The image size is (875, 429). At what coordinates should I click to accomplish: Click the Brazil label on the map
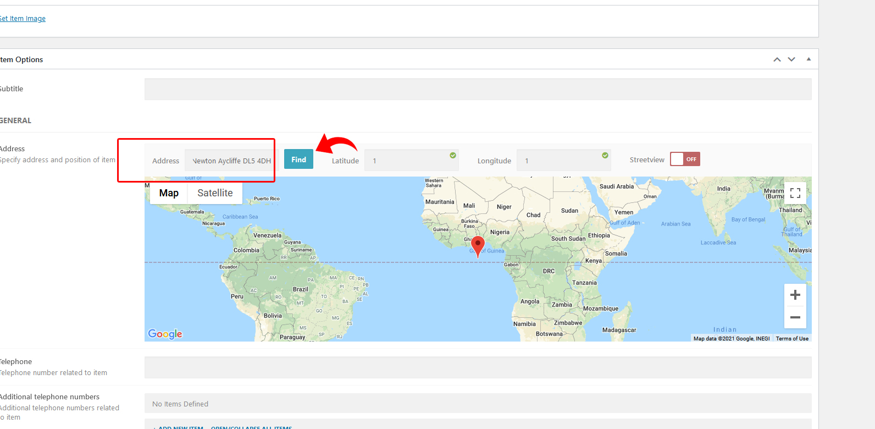301,289
